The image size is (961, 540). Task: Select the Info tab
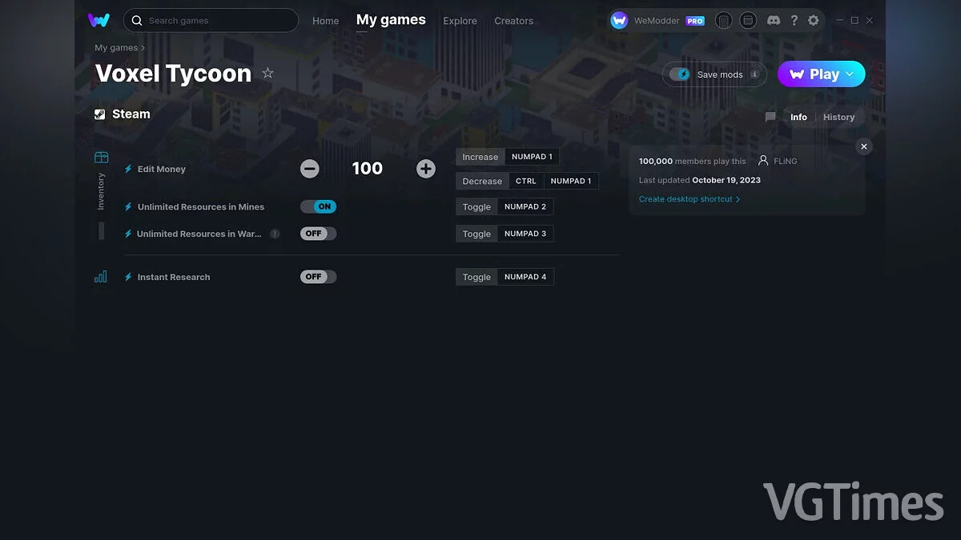click(x=798, y=117)
